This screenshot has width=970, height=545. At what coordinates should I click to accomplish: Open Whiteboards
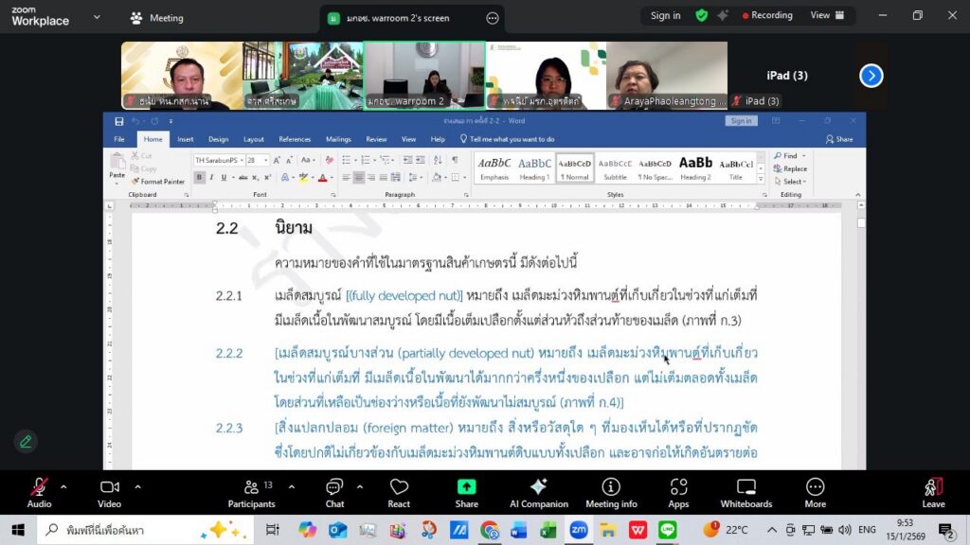tap(745, 492)
